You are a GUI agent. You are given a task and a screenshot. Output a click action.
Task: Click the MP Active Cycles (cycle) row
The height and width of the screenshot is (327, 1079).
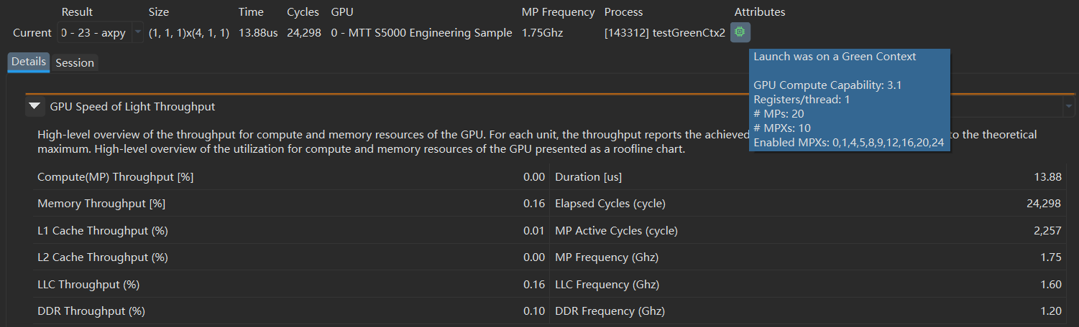(808, 231)
